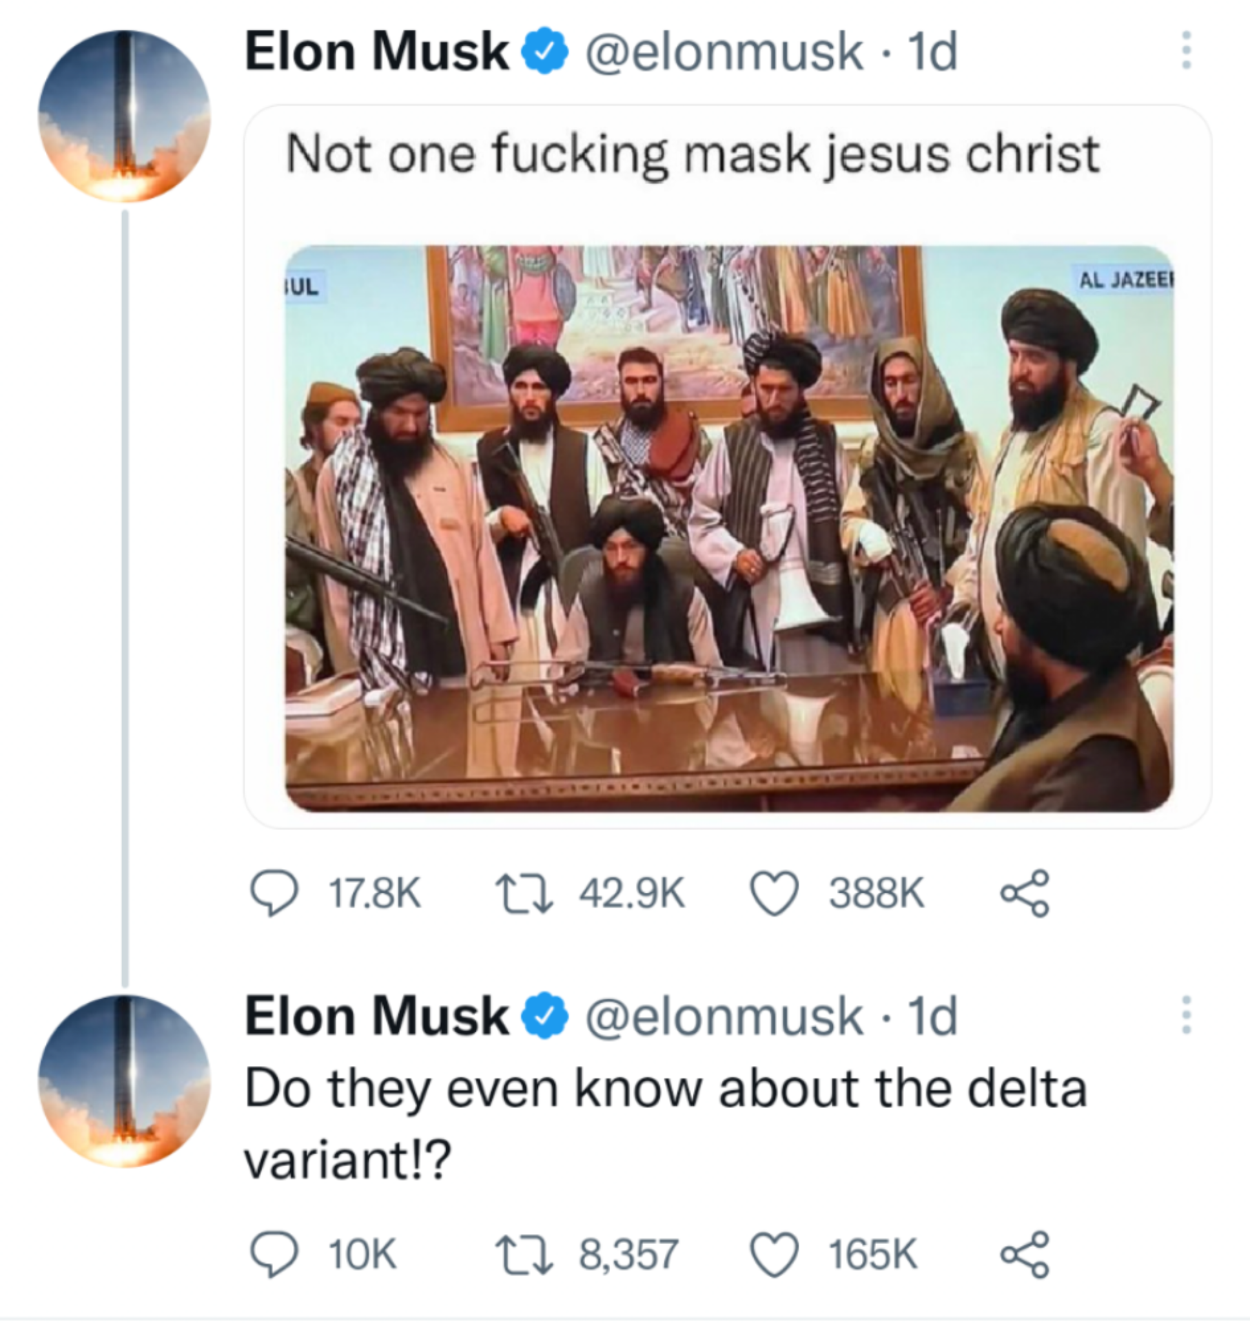Image resolution: width=1250 pixels, height=1323 pixels.
Task: Open rocket avatar on second tweet
Action: tap(124, 1081)
